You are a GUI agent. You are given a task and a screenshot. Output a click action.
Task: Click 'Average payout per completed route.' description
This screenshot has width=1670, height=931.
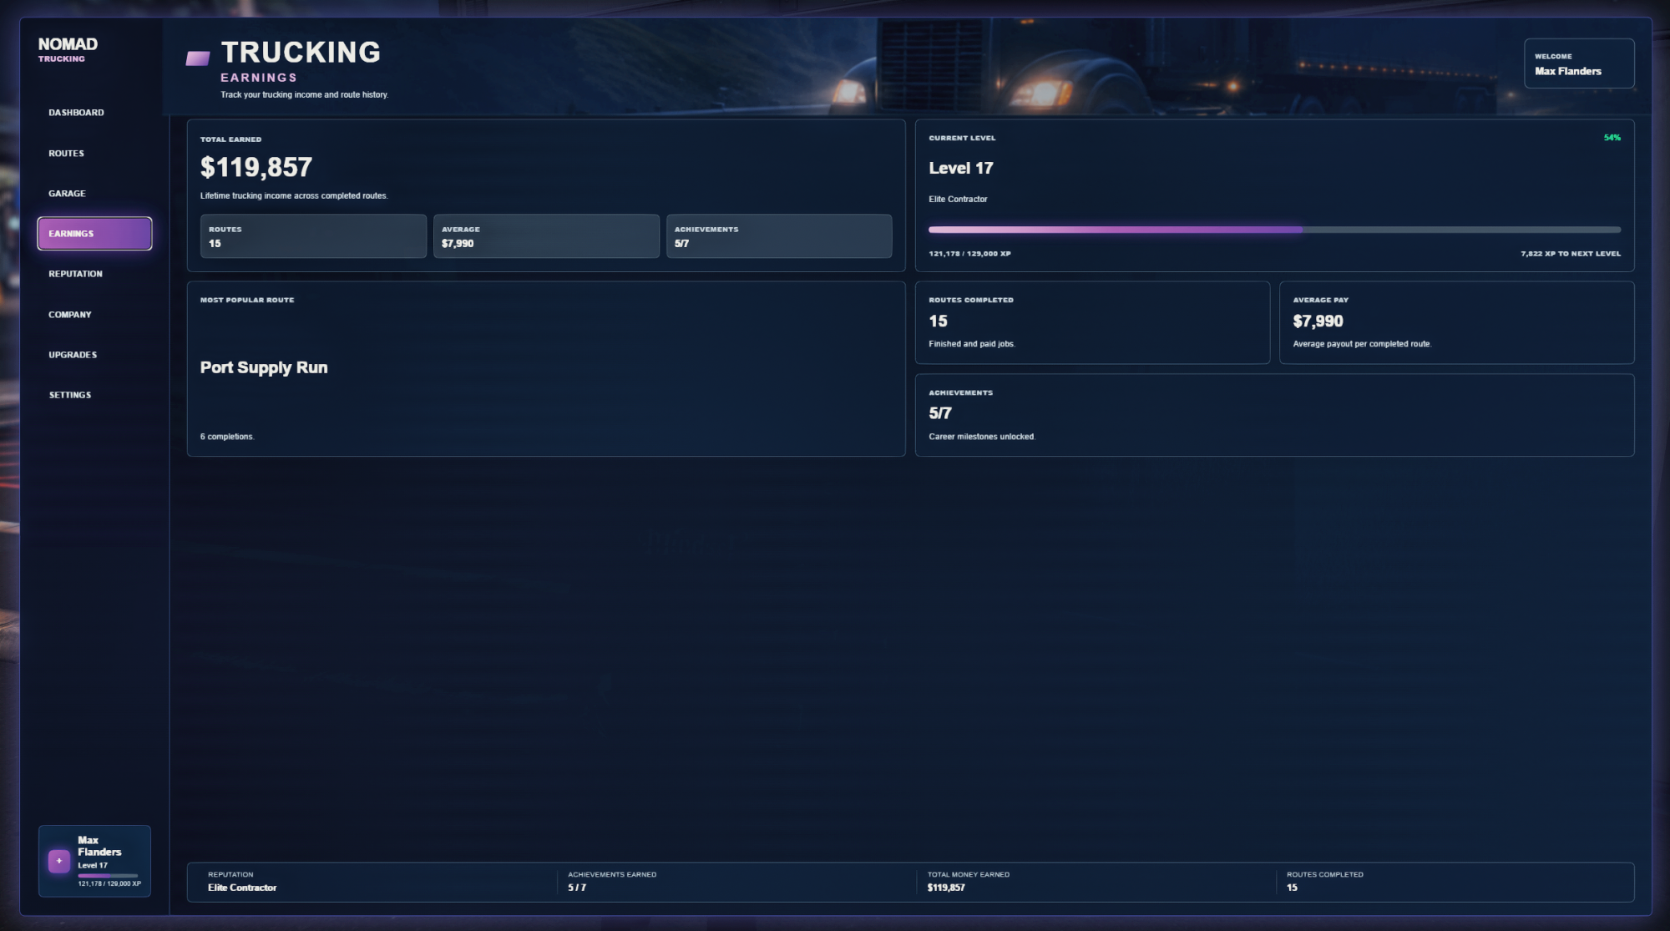(1362, 344)
